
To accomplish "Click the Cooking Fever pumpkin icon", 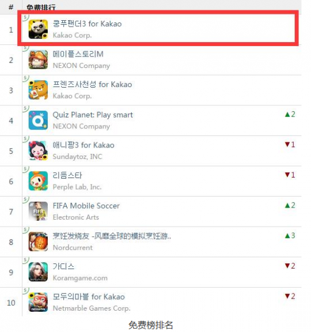I will click(x=38, y=242).
